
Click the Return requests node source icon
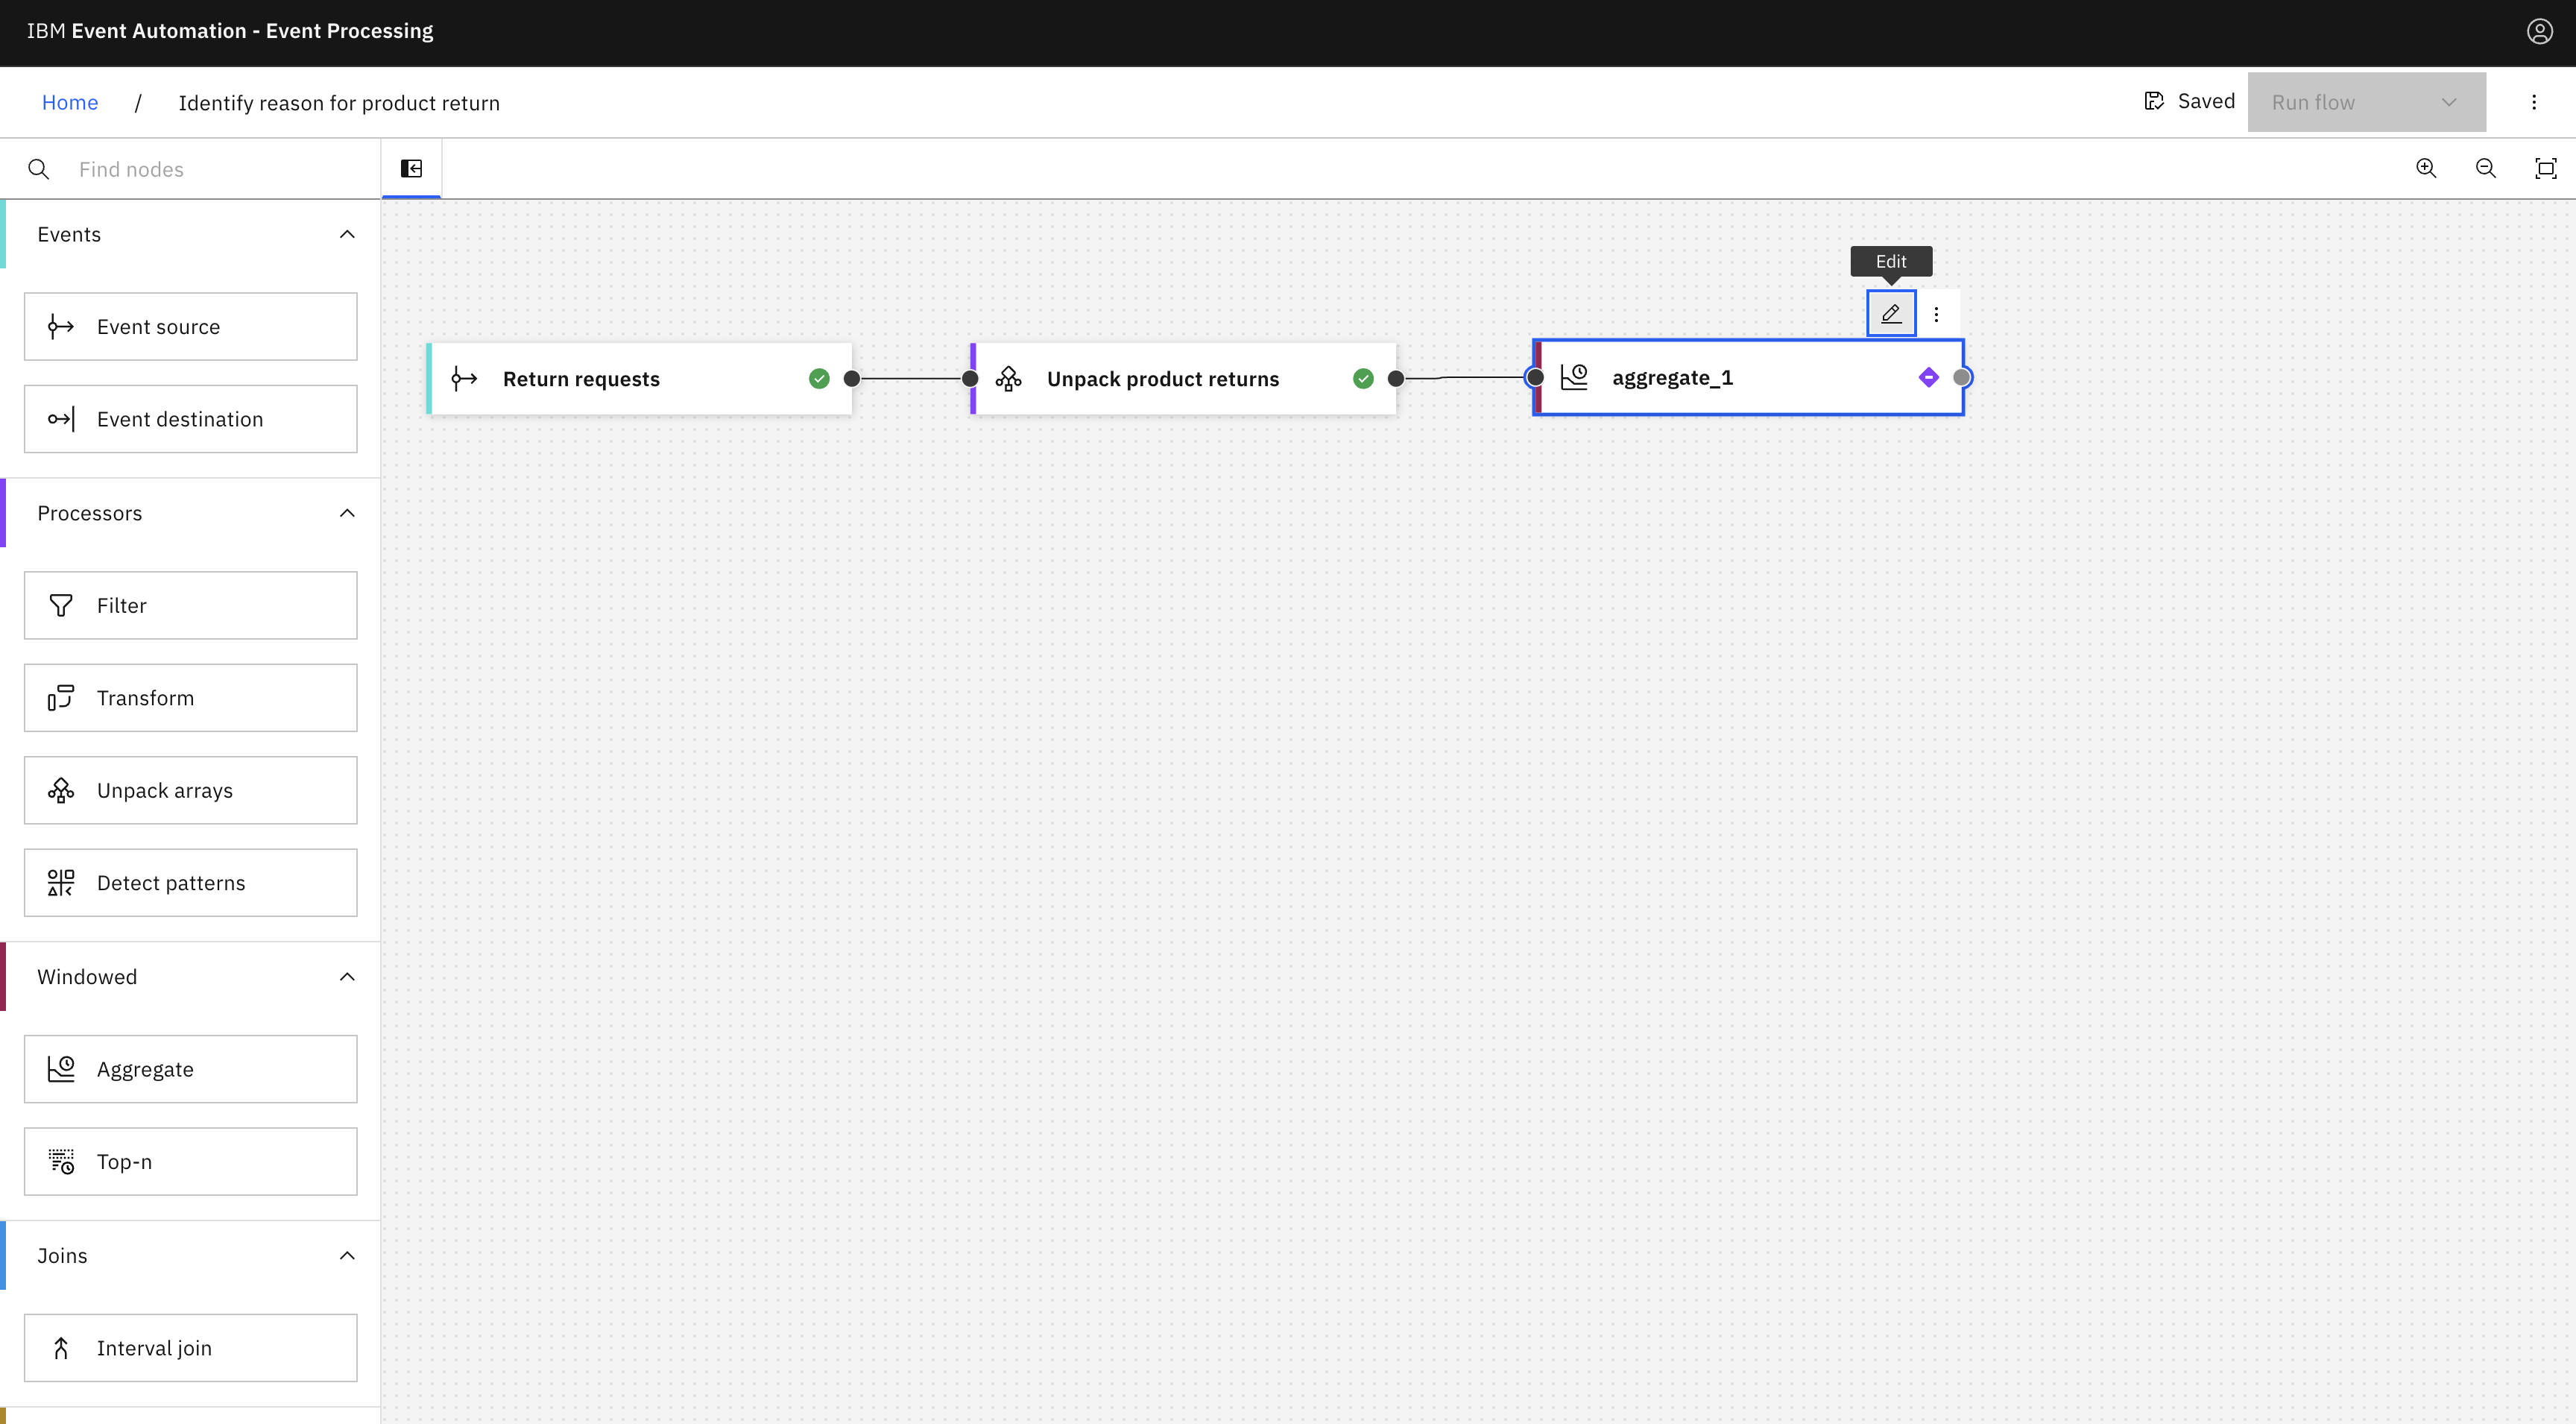464,378
